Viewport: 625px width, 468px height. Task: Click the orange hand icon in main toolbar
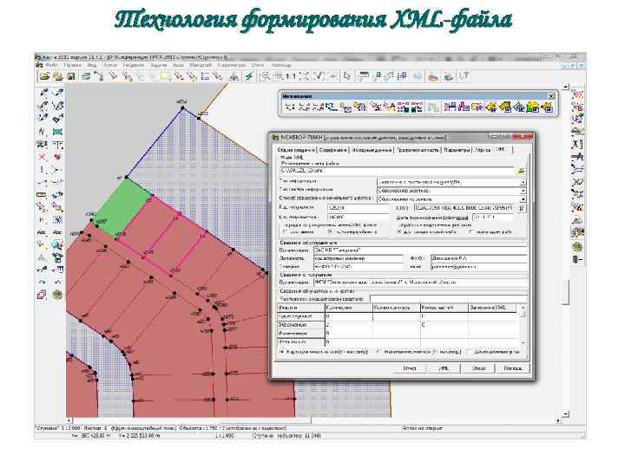click(433, 76)
